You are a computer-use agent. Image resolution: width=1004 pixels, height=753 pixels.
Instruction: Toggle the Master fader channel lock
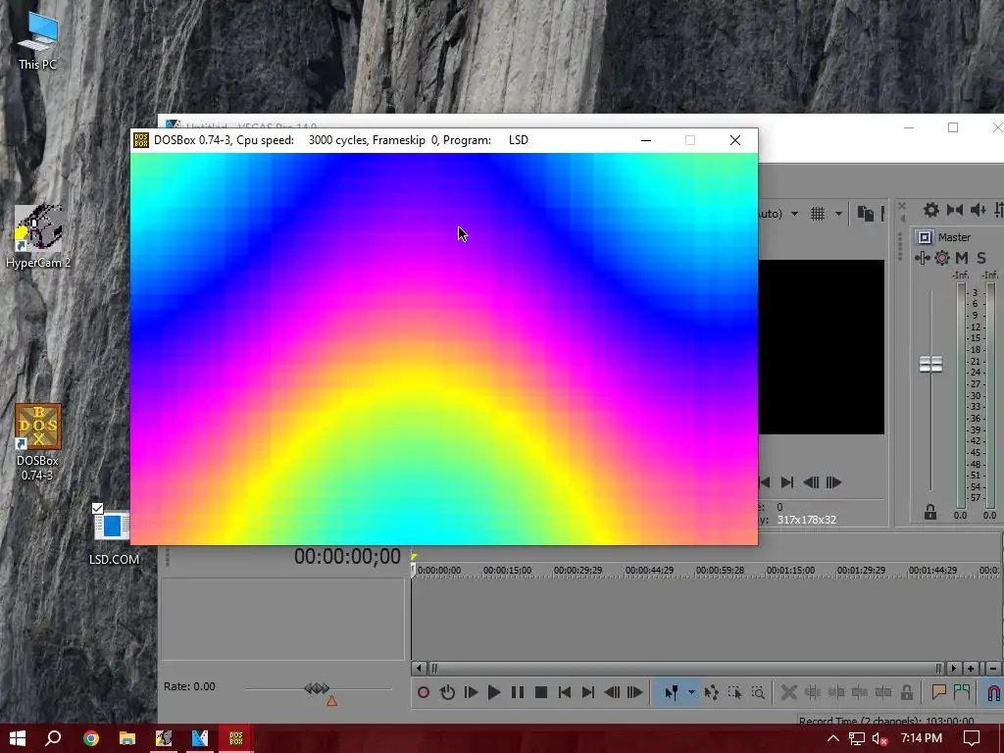click(x=930, y=512)
